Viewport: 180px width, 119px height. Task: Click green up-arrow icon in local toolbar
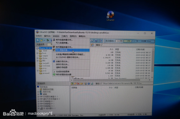72,84
